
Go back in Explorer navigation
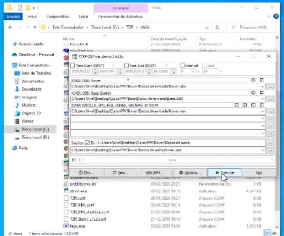pyautogui.click(x=10, y=28)
